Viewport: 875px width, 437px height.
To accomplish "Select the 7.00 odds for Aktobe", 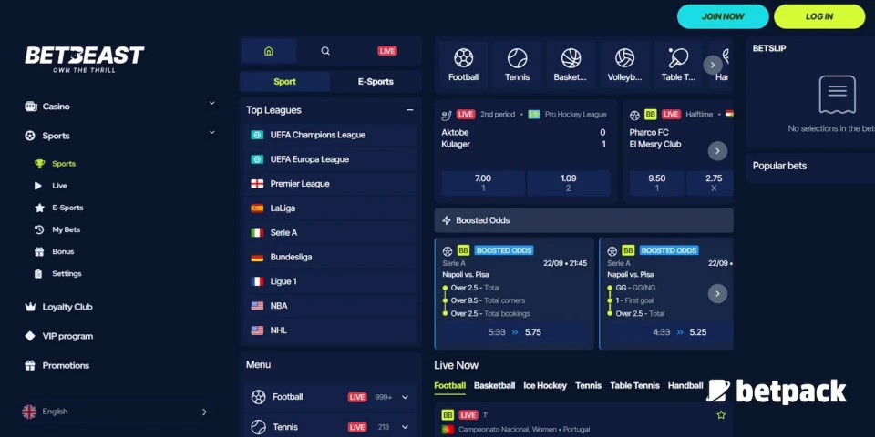I will click(483, 183).
